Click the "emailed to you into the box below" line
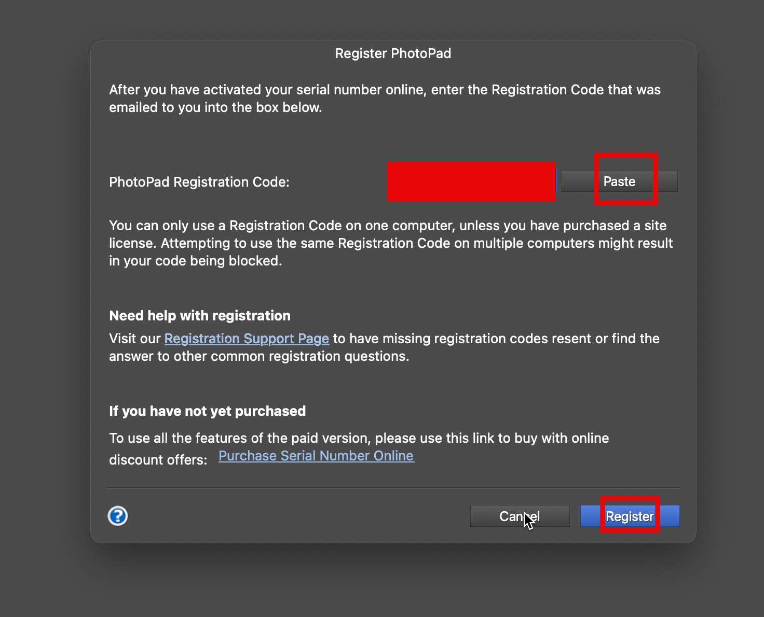This screenshot has height=617, width=764. click(x=215, y=107)
